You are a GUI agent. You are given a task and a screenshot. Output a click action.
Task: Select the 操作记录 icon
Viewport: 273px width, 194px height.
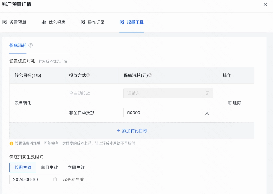[83, 22]
